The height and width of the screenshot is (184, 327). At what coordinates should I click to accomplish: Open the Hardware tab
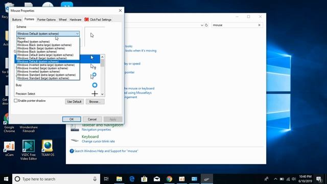pyautogui.click(x=75, y=19)
